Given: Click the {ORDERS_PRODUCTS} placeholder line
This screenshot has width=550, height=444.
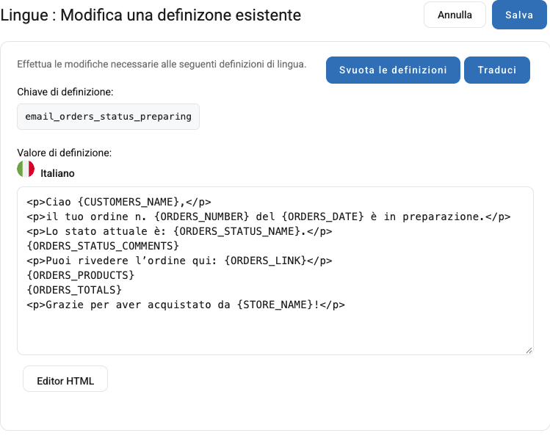Looking at the screenshot, I should coord(80,275).
